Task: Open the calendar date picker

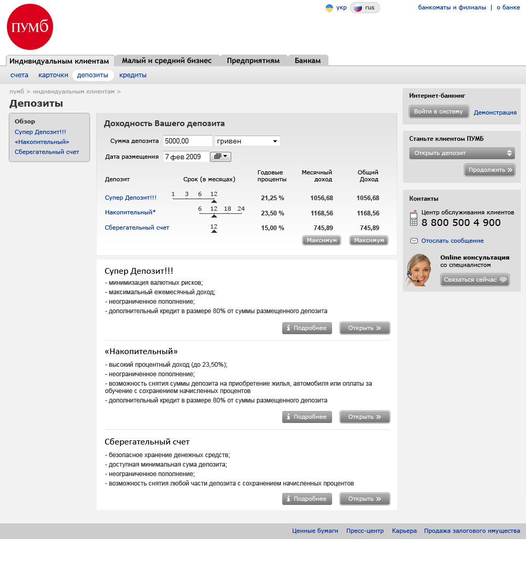Action: tap(220, 157)
